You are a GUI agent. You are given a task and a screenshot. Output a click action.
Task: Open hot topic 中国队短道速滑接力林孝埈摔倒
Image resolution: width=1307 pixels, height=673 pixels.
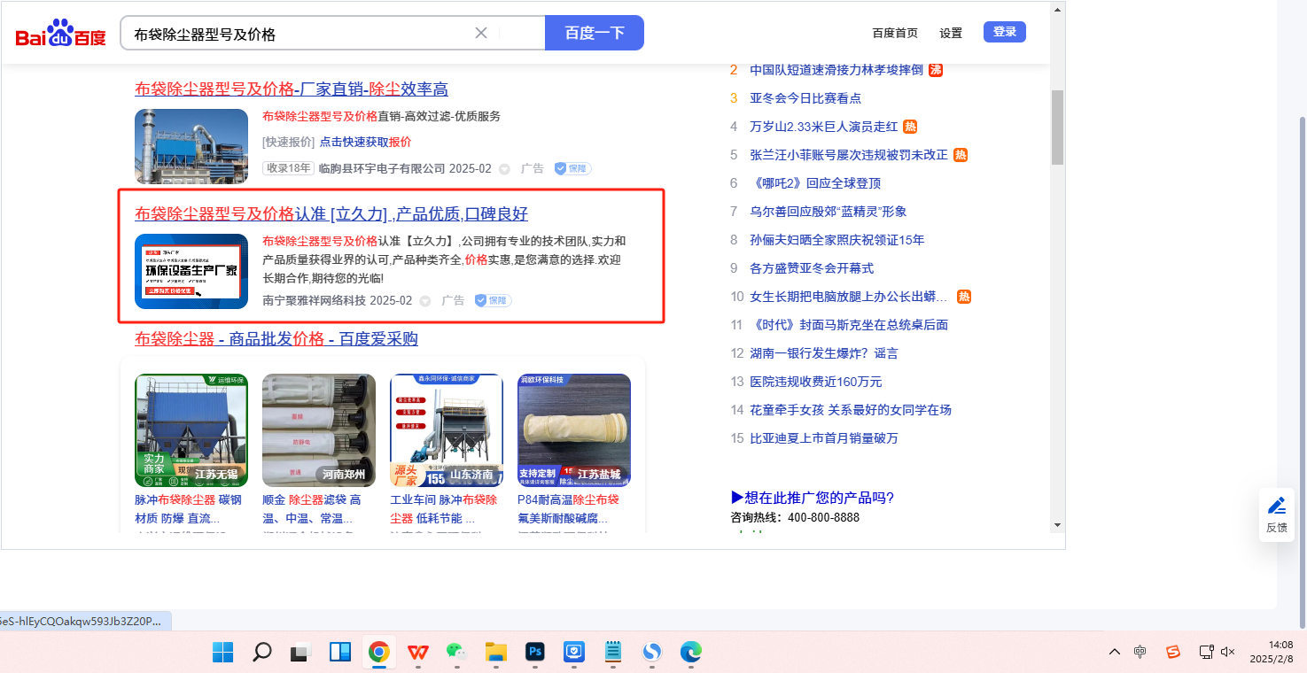[836, 70]
